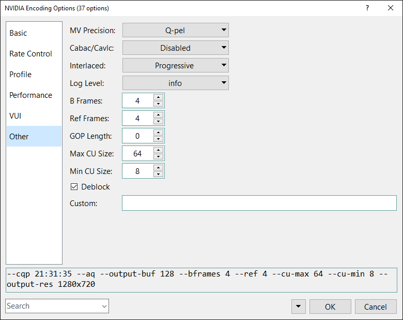Click the Min CU Size number field
Screen dimensions: 403x320
tap(138, 171)
